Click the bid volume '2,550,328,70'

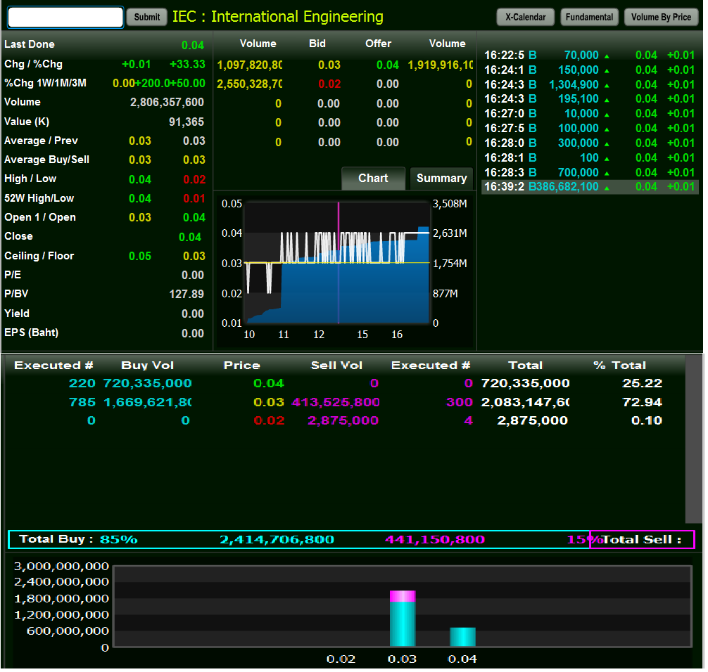250,84
